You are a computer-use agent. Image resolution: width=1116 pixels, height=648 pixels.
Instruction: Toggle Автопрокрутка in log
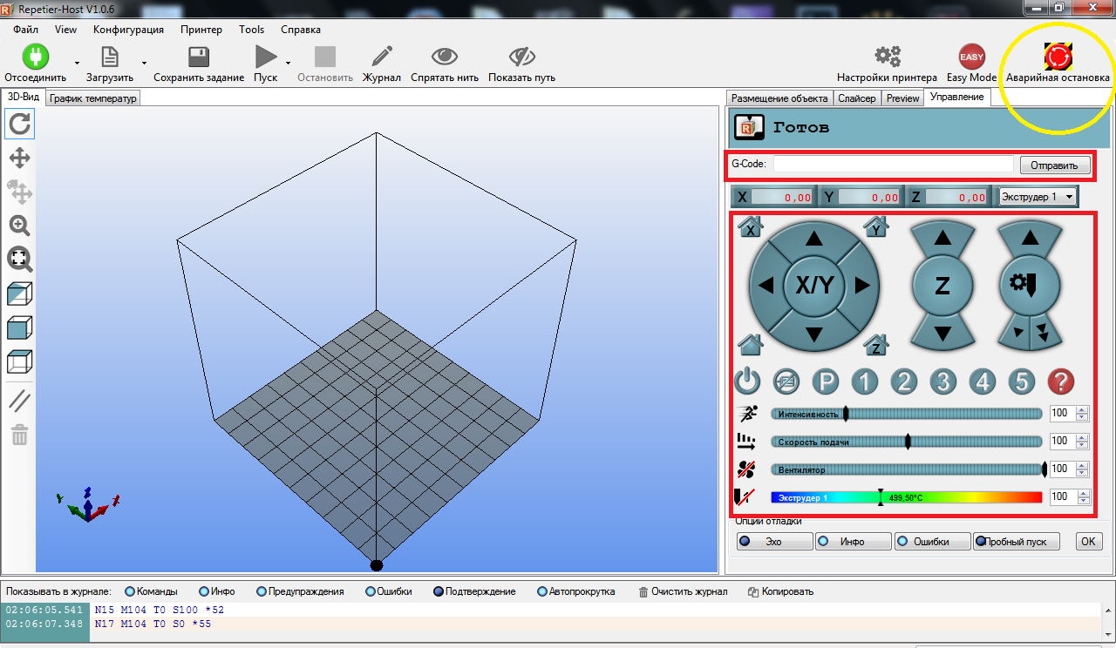pos(576,591)
